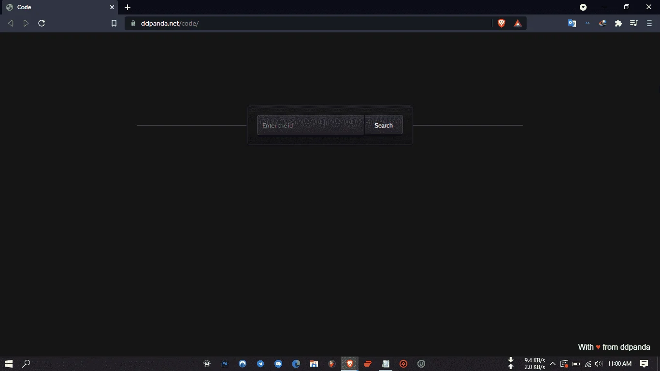Check the battery status icon
Screen dimensions: 660x371
(576, 364)
